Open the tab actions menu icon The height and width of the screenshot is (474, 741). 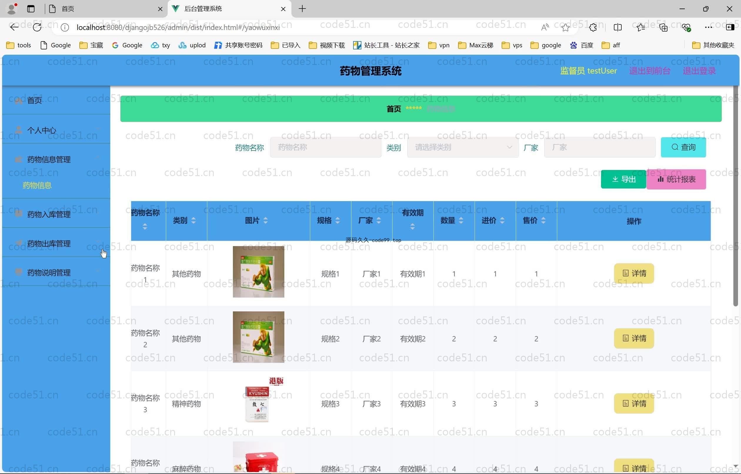point(31,9)
